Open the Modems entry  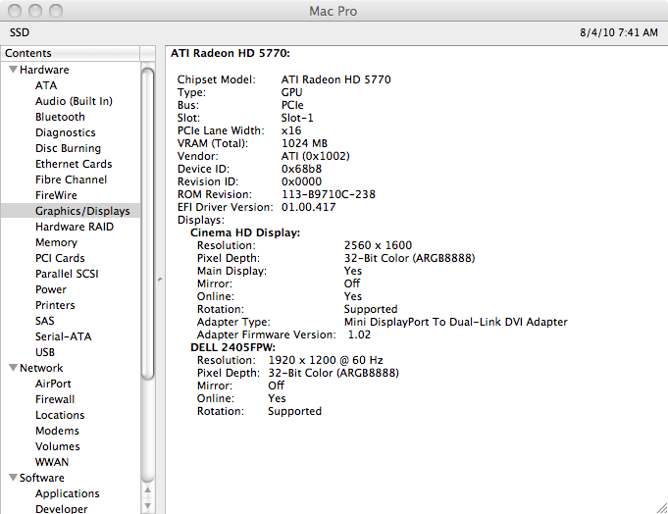click(x=57, y=431)
